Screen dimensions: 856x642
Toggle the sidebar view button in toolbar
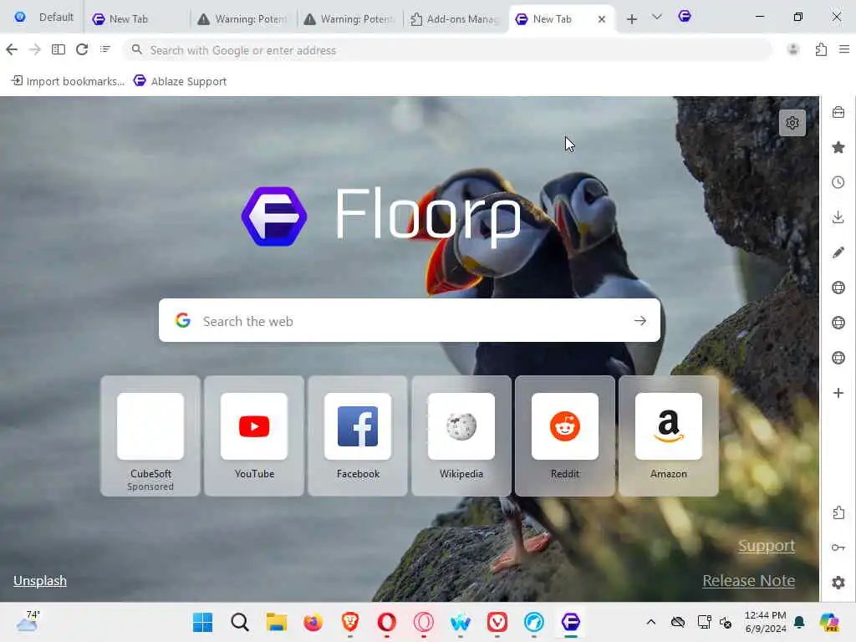pyautogui.click(x=59, y=49)
